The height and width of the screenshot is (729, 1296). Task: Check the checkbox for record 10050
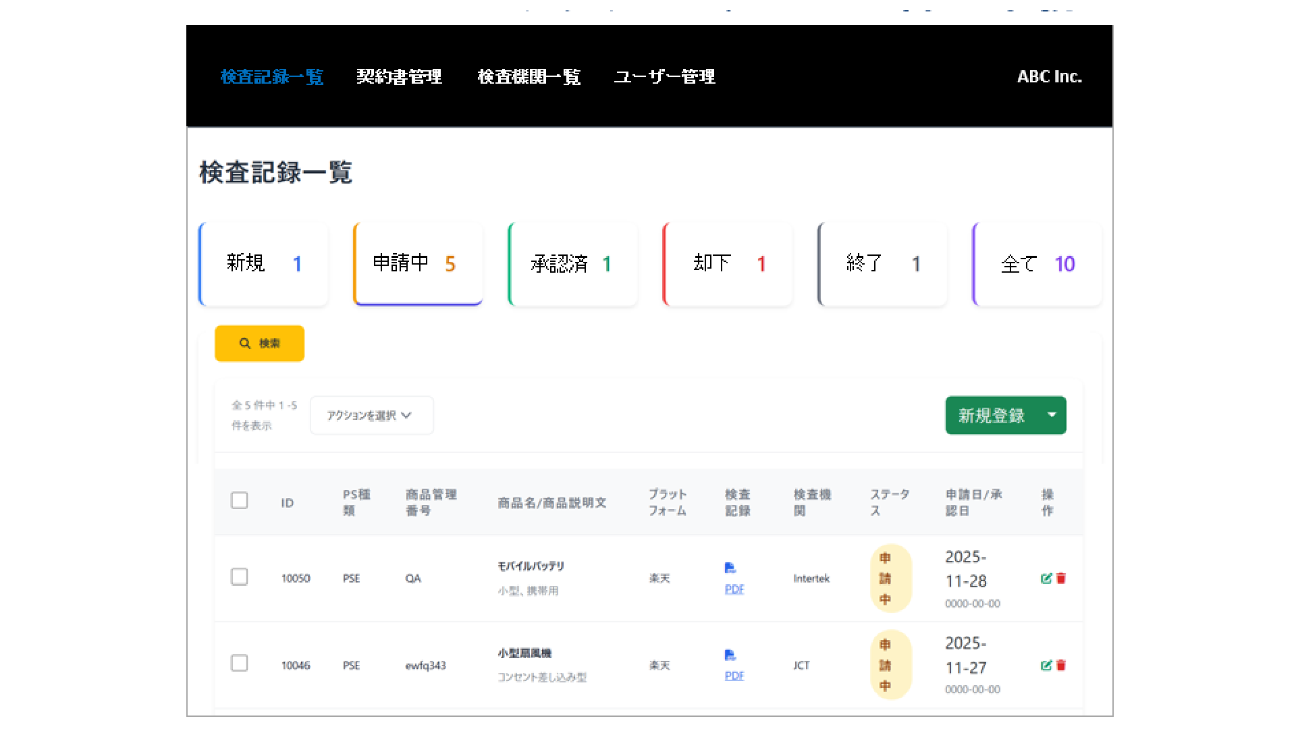coord(239,577)
